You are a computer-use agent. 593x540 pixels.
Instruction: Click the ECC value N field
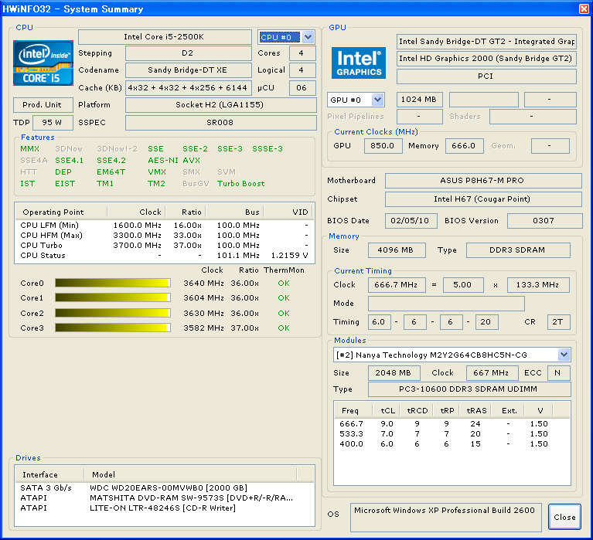click(558, 373)
